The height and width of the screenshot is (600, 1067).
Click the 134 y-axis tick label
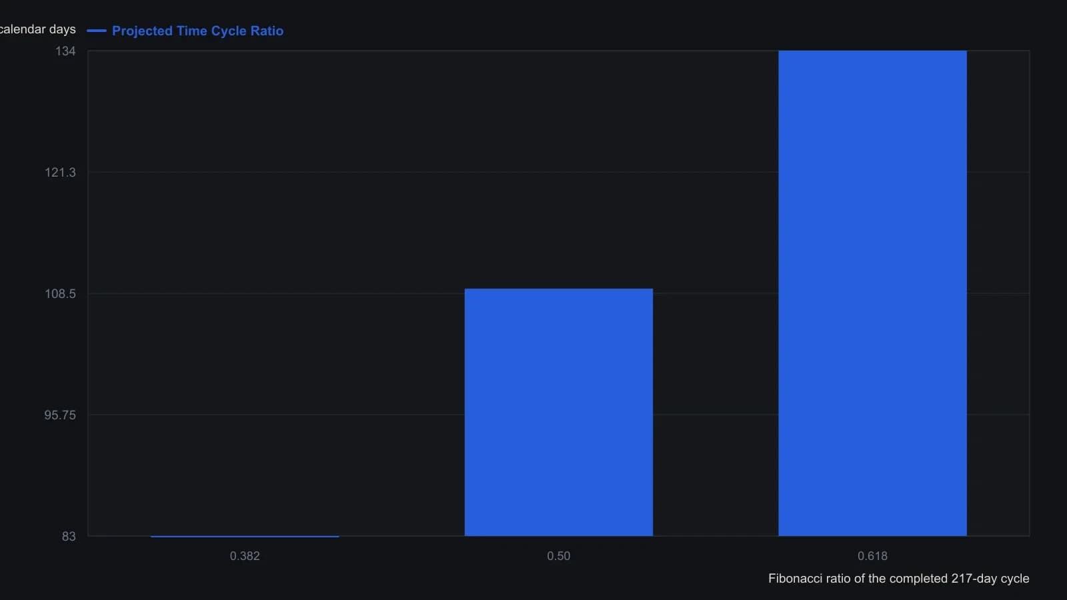[x=65, y=51]
